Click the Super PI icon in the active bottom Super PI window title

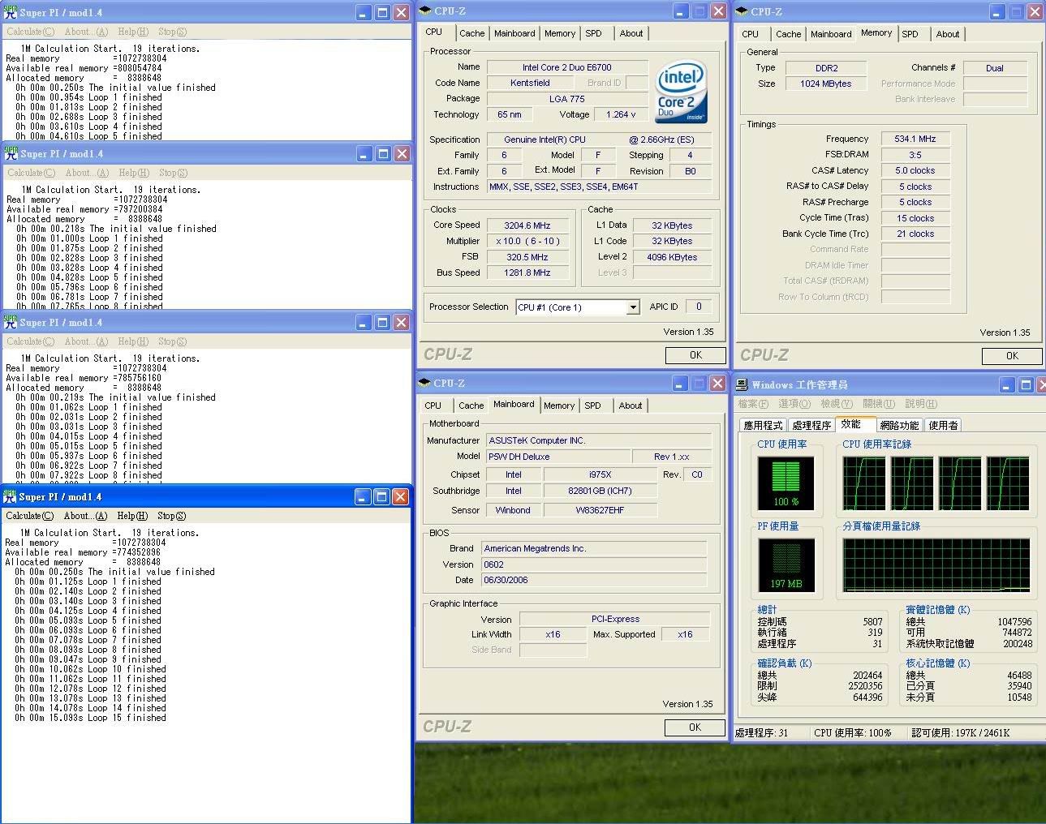10,496
